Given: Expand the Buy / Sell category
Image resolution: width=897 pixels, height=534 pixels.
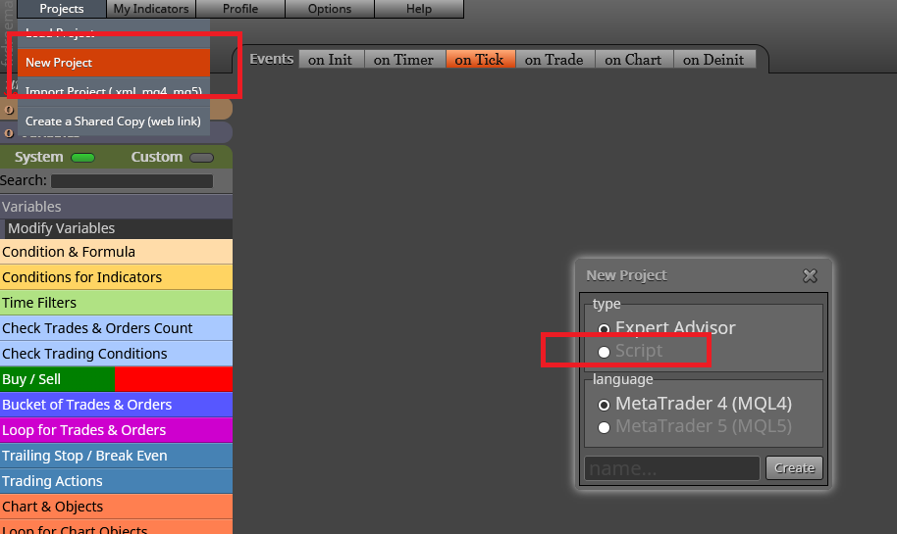Looking at the screenshot, I should (116, 379).
